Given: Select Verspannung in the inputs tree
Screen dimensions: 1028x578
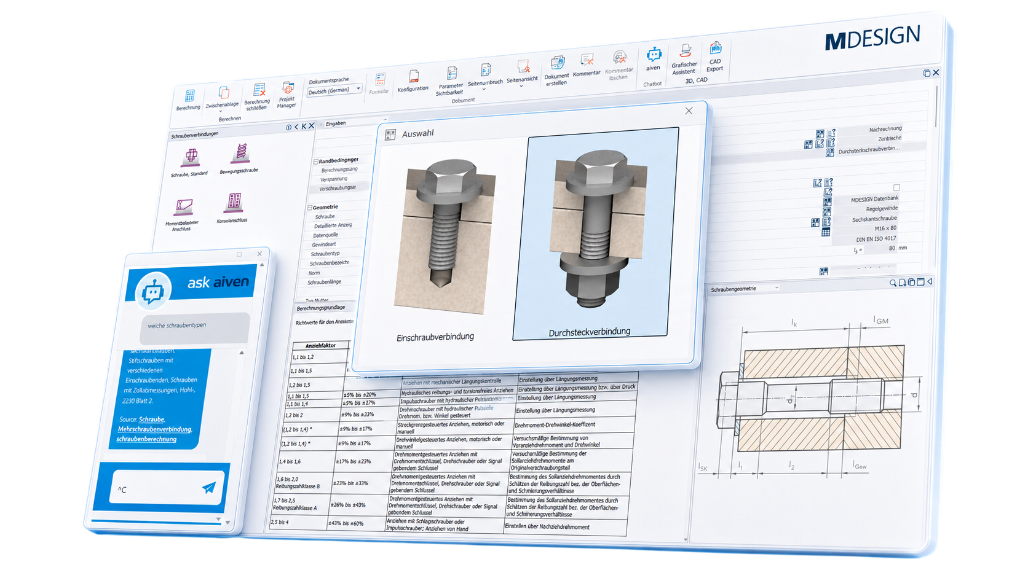Looking at the screenshot, I should pos(333,179).
